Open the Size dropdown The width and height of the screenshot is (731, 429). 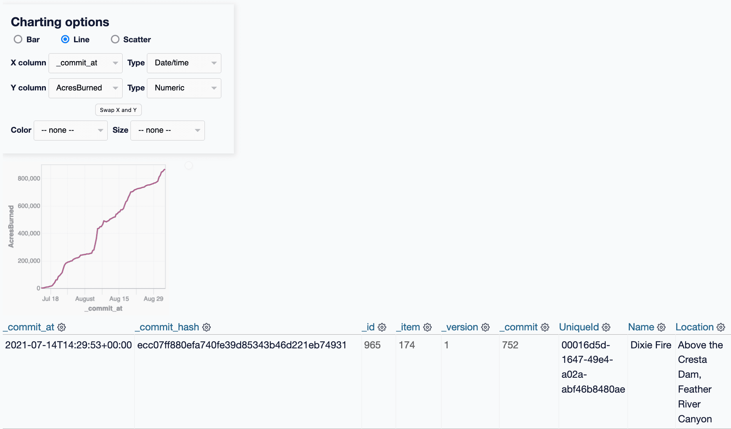(168, 130)
